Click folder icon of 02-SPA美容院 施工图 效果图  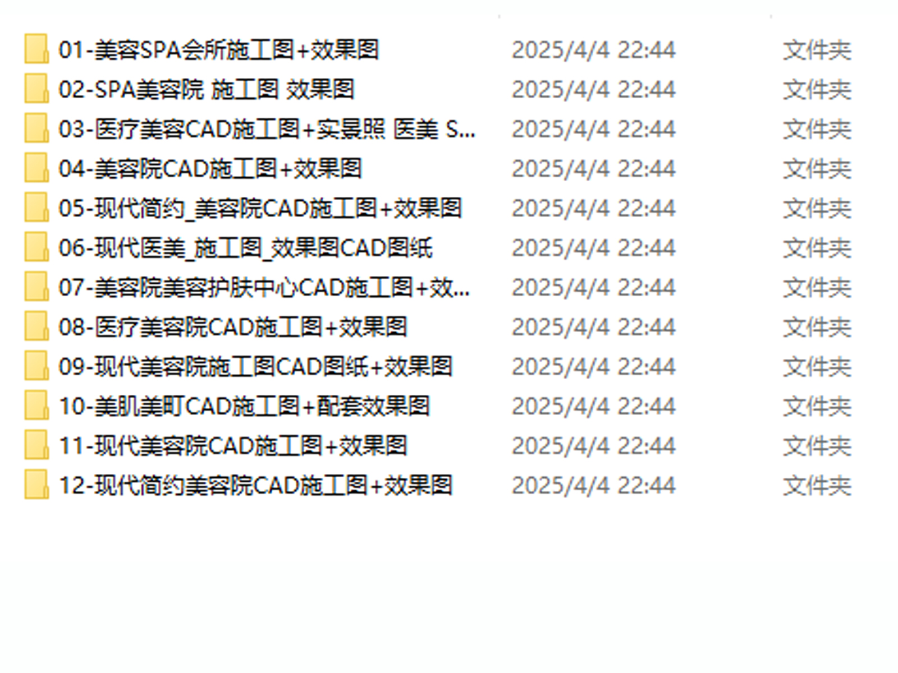pyautogui.click(x=36, y=89)
